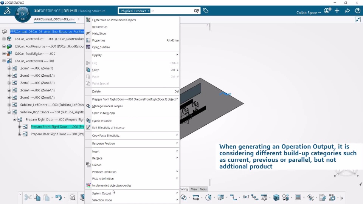This screenshot has width=363, height=204.
Task: Click the magnifier search icon in bottom toolbar
Action: (x=73, y=198)
